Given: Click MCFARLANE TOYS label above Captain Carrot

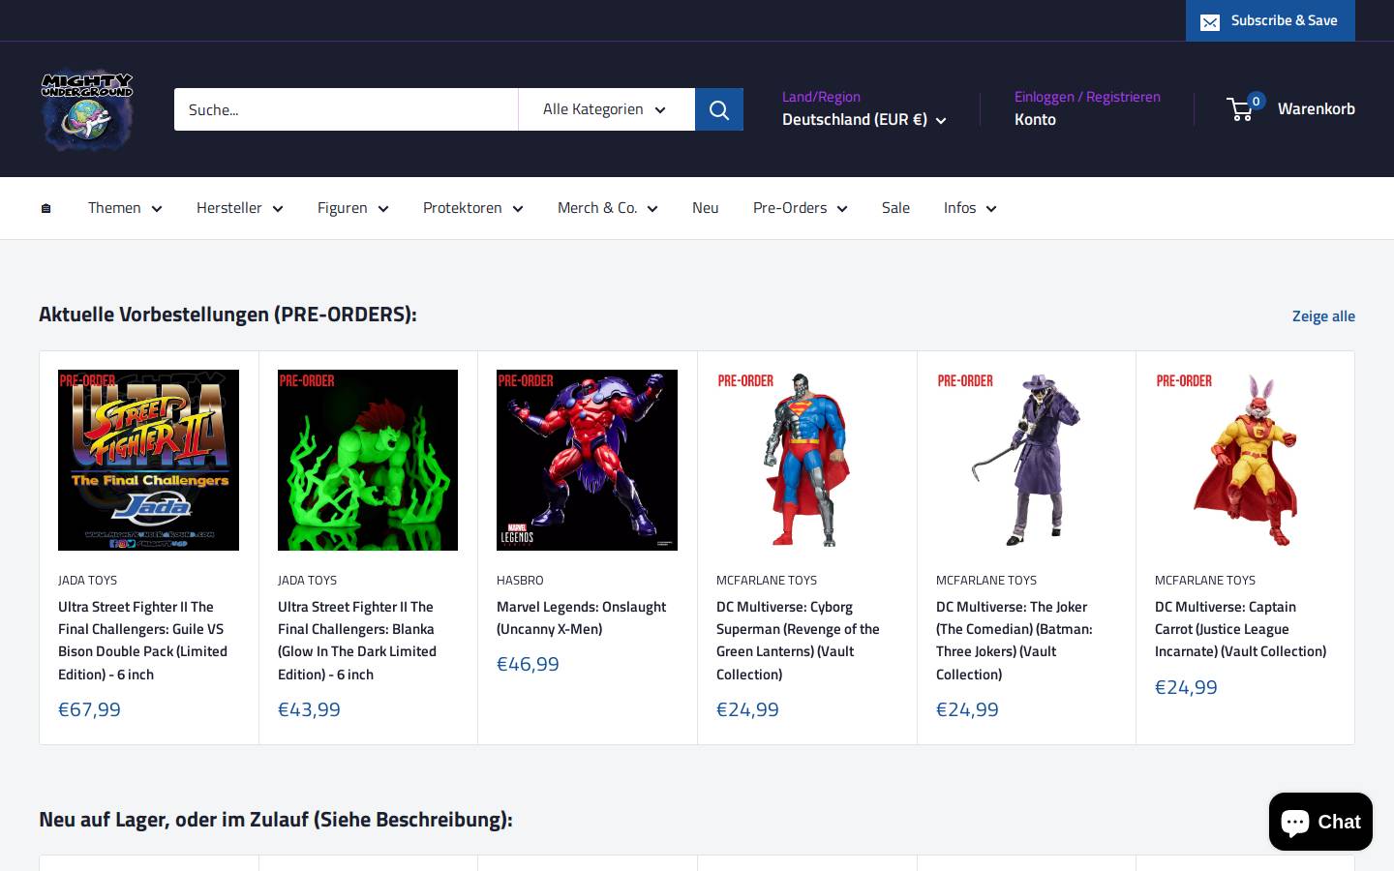Looking at the screenshot, I should 1205,581.
